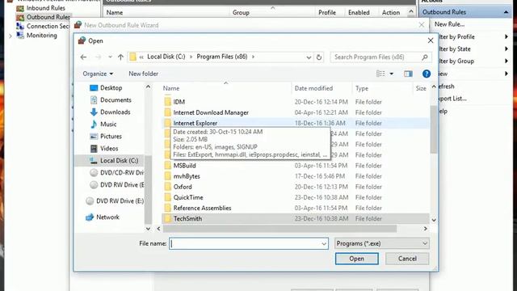Change the view layout icon
Viewport: 517px width, 291px height.
[x=380, y=74]
